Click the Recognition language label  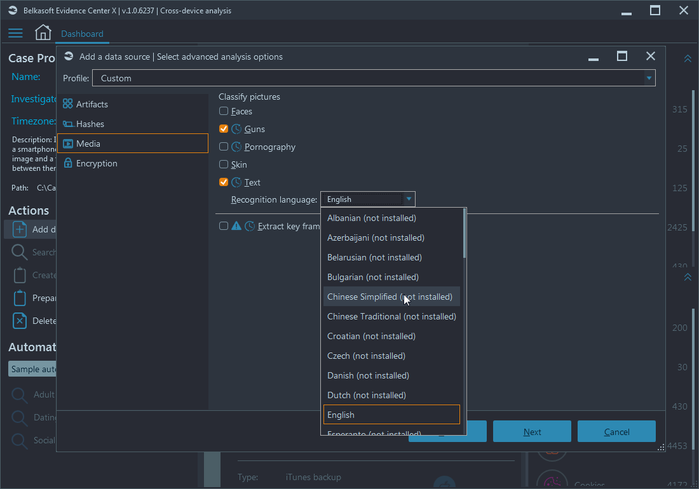pyautogui.click(x=274, y=199)
